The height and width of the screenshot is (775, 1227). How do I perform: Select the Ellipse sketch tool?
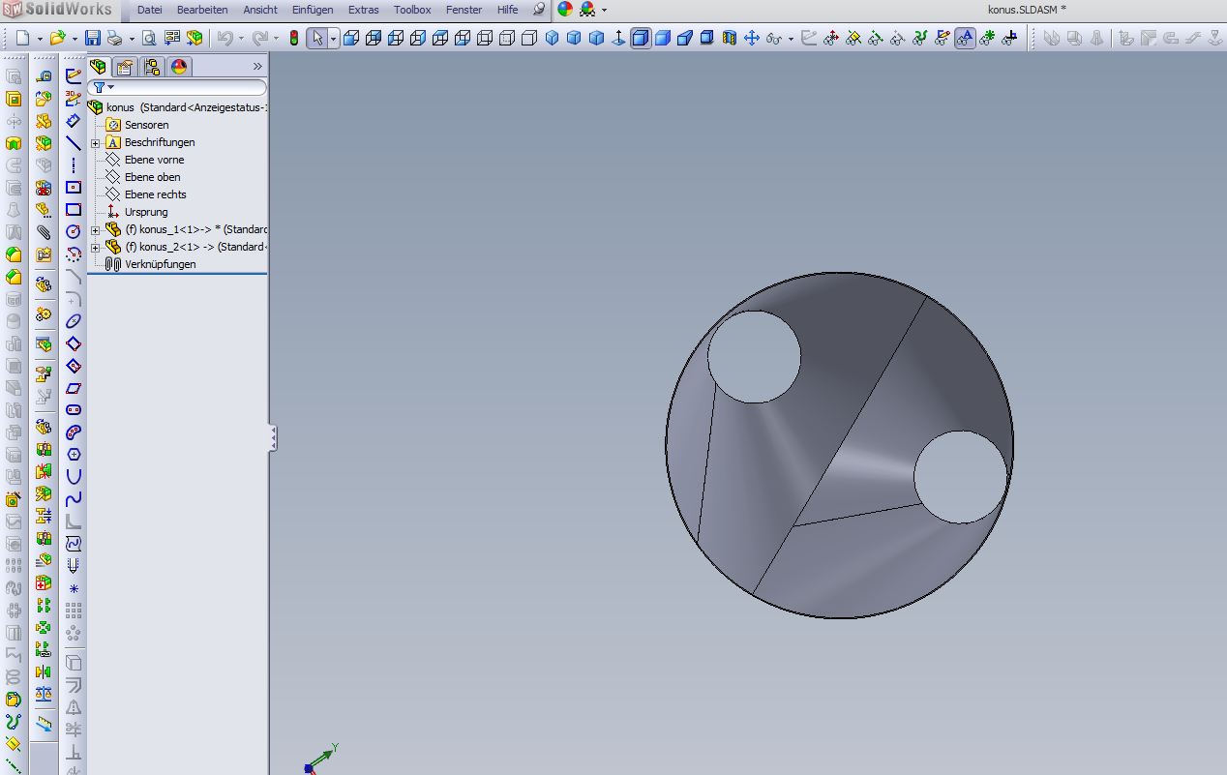click(74, 321)
